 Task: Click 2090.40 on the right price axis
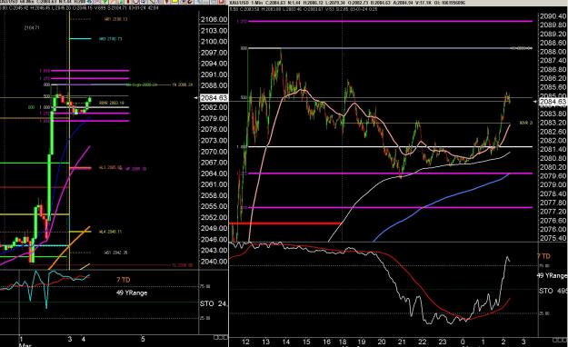[553, 16]
